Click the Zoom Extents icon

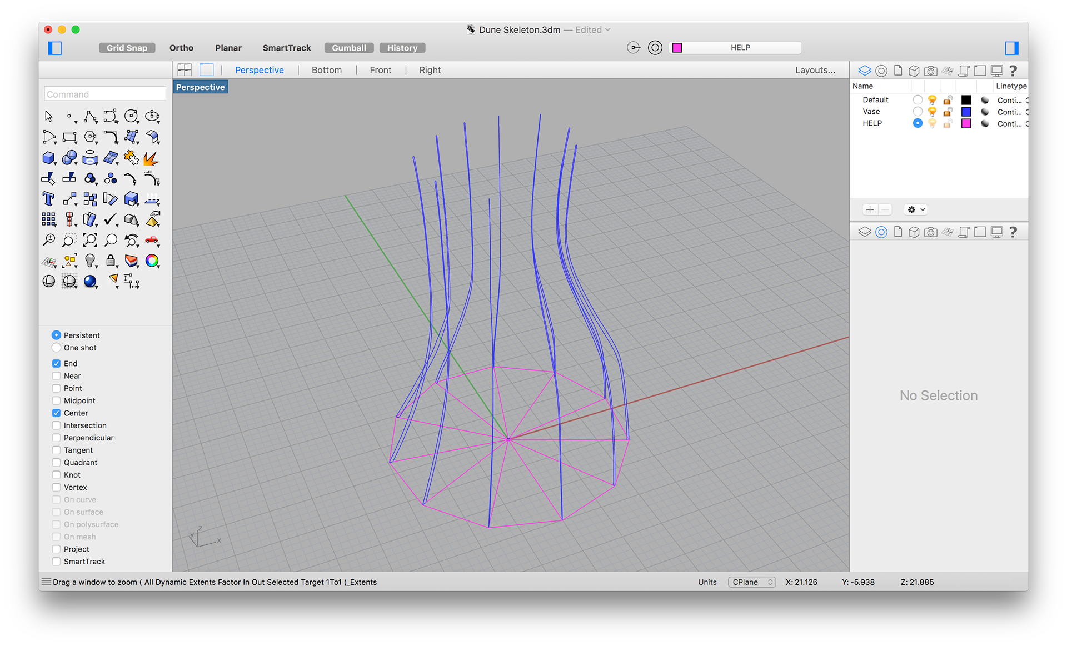tap(90, 240)
